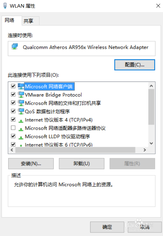Image resolution: width=163 pixels, height=236 pixels.
Task: Select Internet 协议版本 4 (TCP/IPv4) list entry
Action: pyautogui.click(x=59, y=120)
